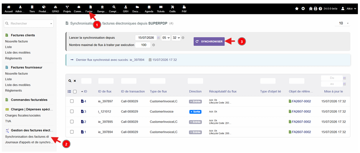Click the maximum flux count field showing 100

pos(143,45)
